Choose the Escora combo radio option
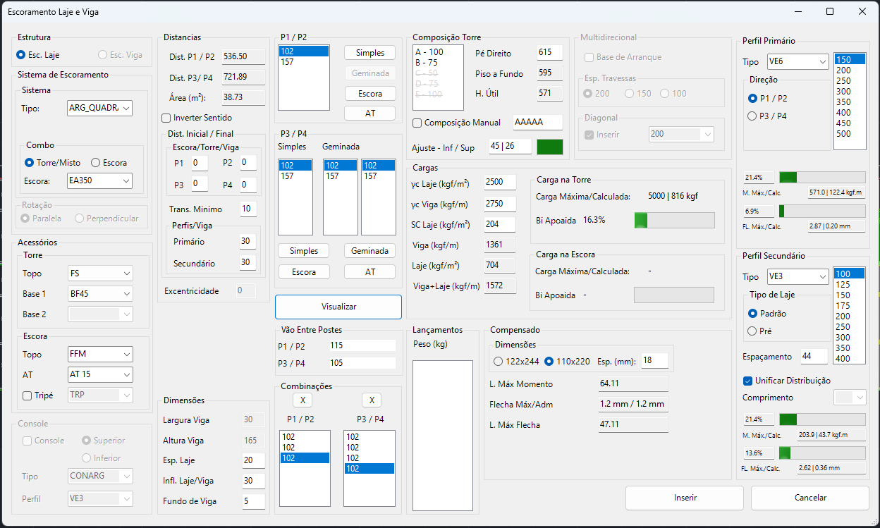This screenshot has width=880, height=528. point(109,163)
